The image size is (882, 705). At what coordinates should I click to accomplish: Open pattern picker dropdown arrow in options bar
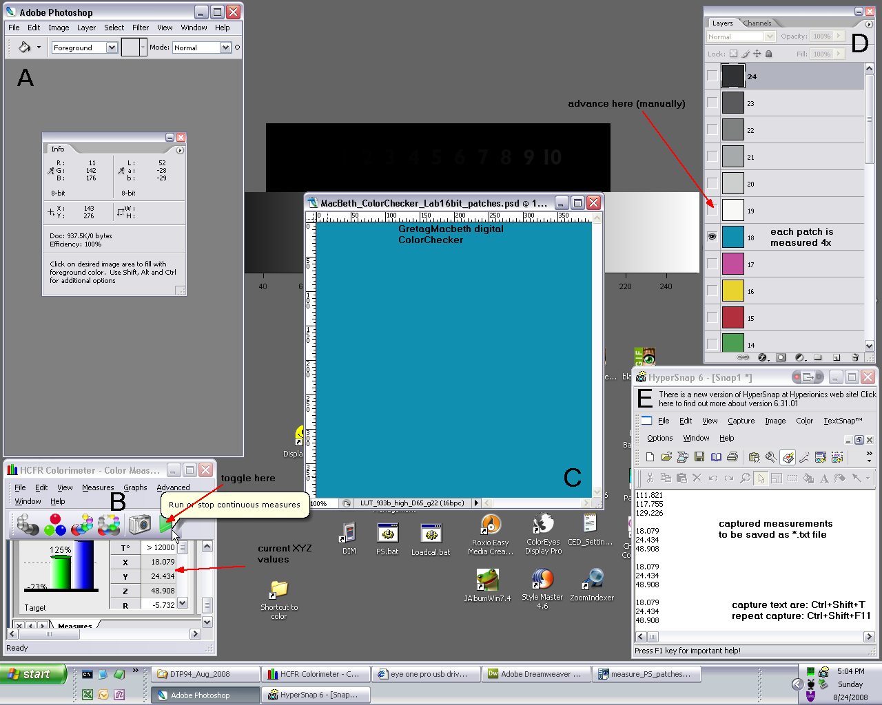click(x=143, y=48)
